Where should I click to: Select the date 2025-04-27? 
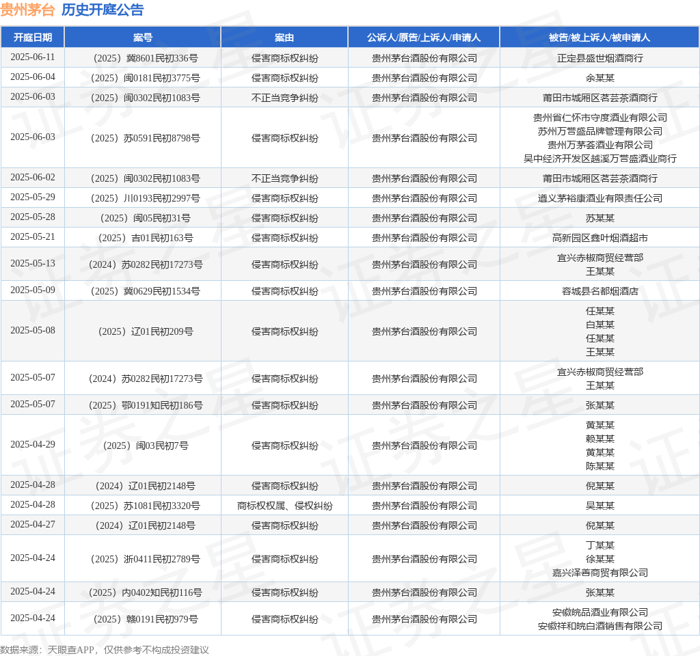[33, 524]
